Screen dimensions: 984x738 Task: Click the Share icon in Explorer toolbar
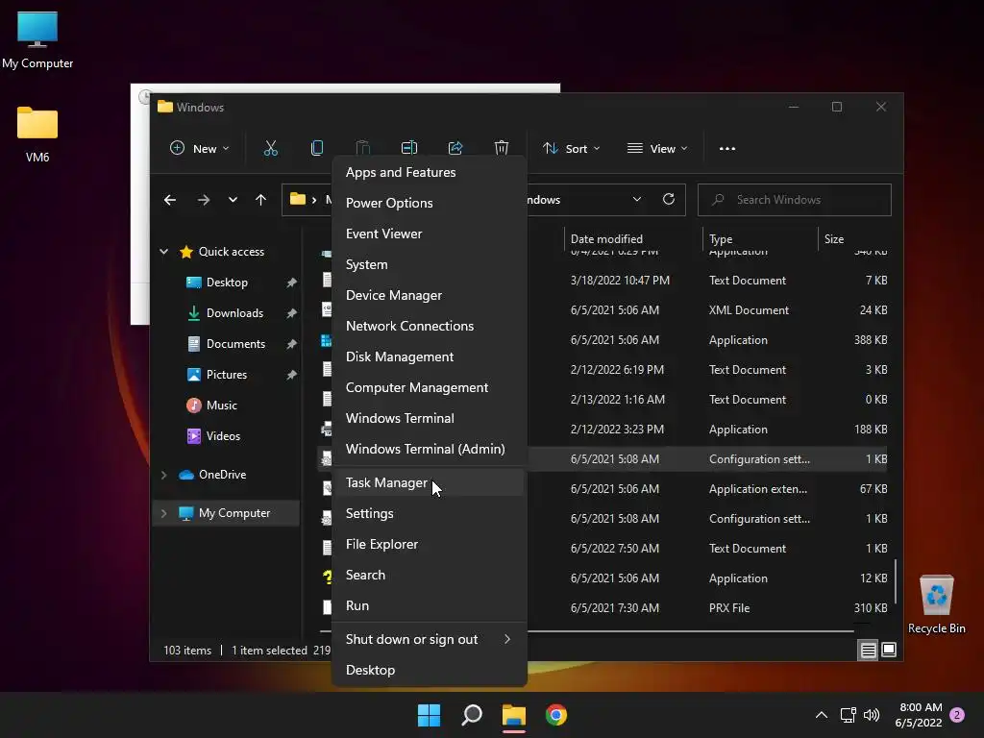[x=455, y=148]
